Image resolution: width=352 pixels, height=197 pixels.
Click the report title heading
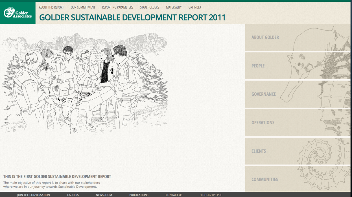(132, 17)
